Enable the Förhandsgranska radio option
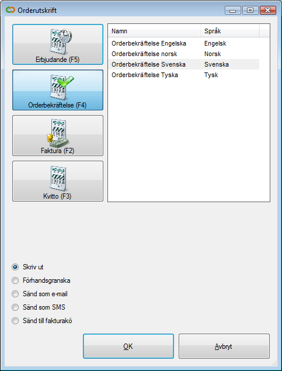The width and height of the screenshot is (282, 371). click(x=15, y=280)
